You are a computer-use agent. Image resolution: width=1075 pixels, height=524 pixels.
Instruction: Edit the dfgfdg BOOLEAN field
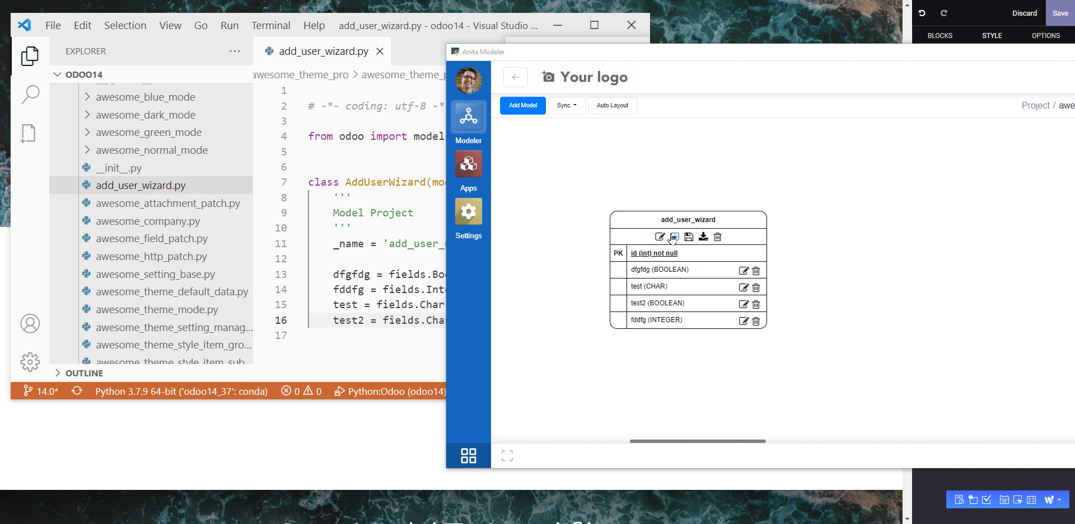click(x=744, y=271)
